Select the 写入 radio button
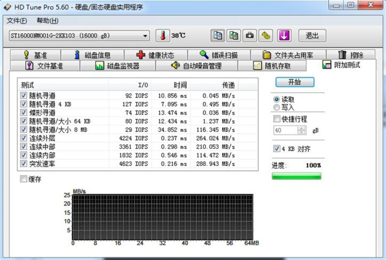 (x=277, y=107)
